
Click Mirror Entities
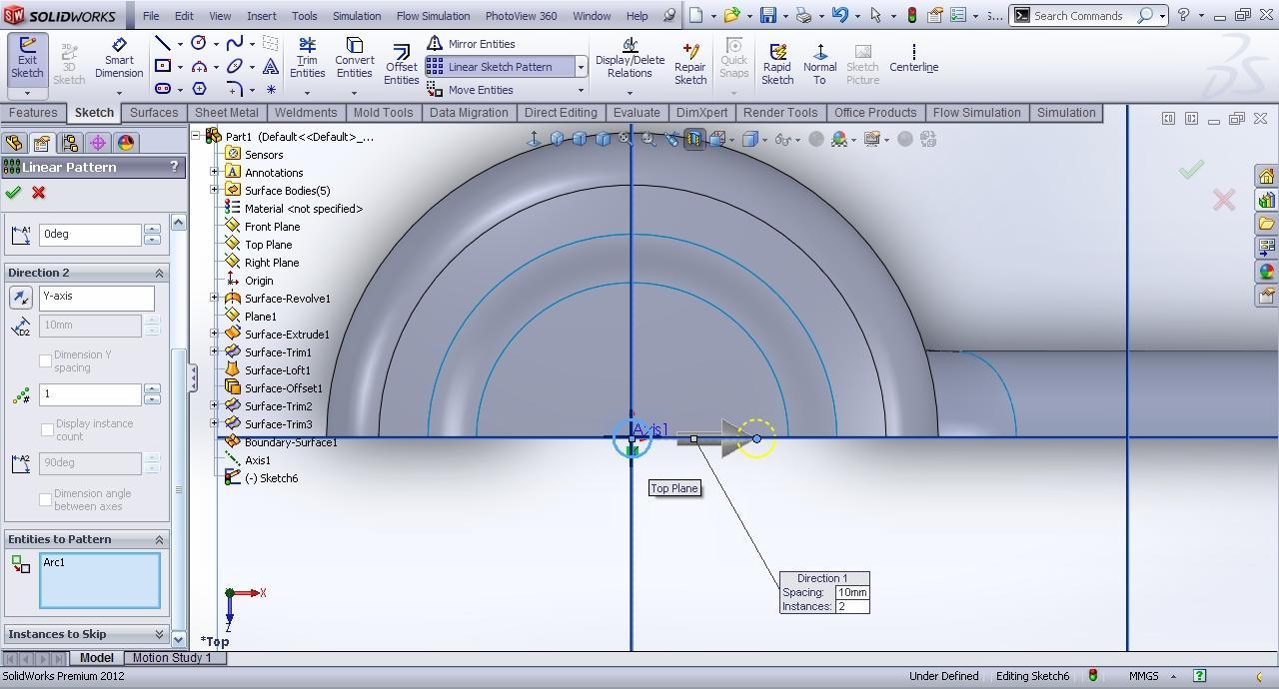pos(471,44)
